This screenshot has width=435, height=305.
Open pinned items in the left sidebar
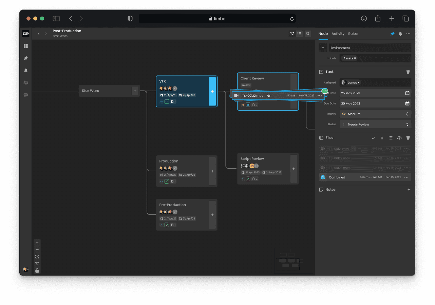point(26,58)
